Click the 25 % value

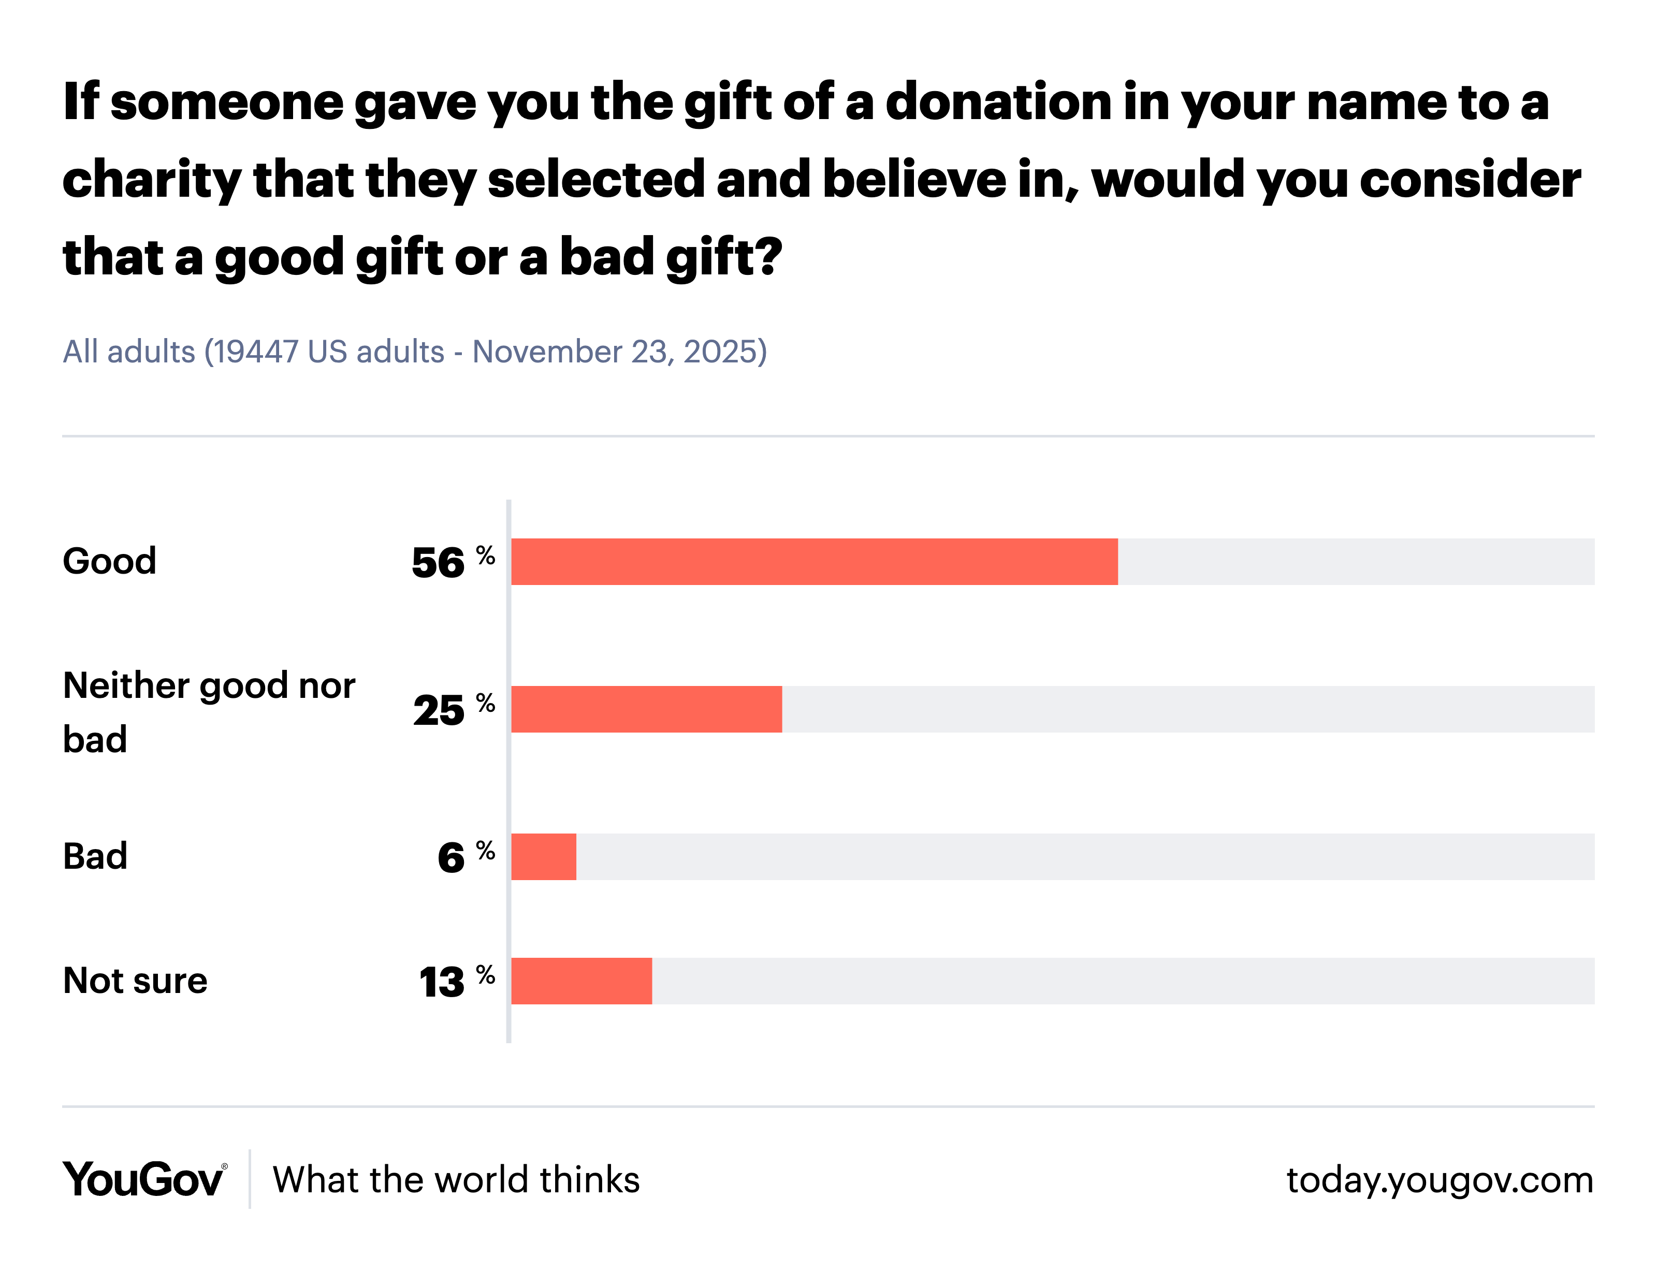453,710
